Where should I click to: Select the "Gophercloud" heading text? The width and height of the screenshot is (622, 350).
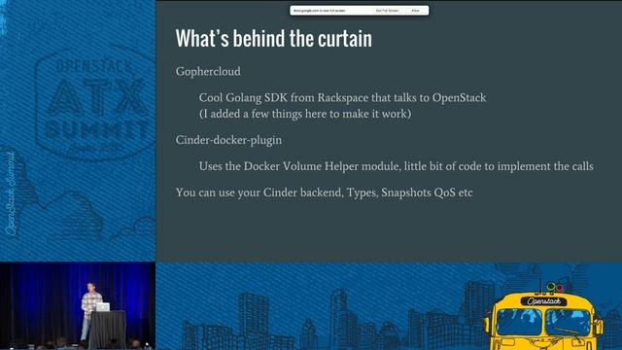(208, 72)
